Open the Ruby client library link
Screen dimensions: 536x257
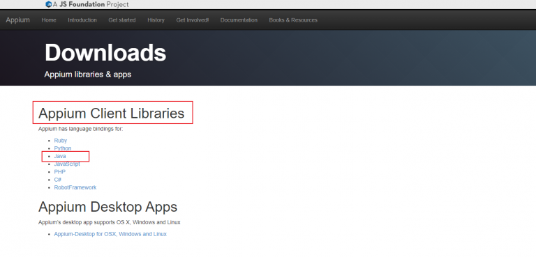pyautogui.click(x=61, y=141)
